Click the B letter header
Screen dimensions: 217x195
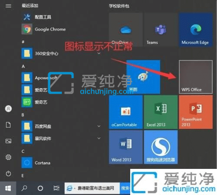(x=23, y=115)
